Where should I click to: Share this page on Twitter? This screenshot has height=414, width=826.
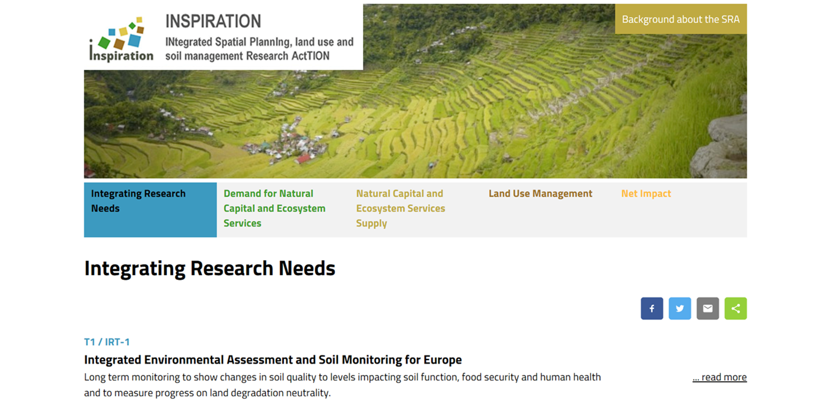(680, 308)
